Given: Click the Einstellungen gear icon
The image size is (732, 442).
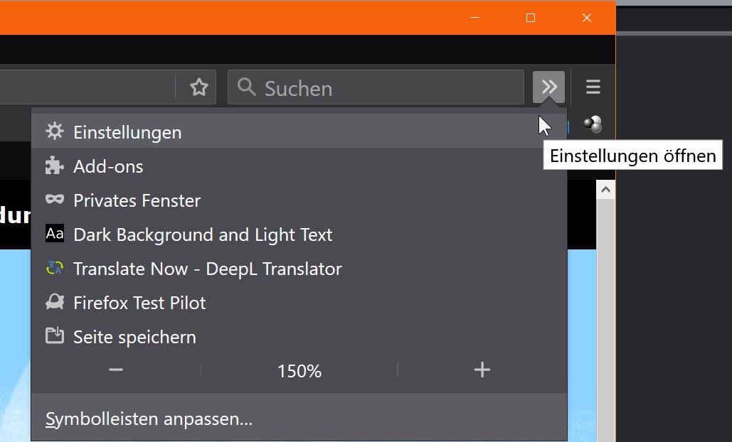Looking at the screenshot, I should click(55, 131).
